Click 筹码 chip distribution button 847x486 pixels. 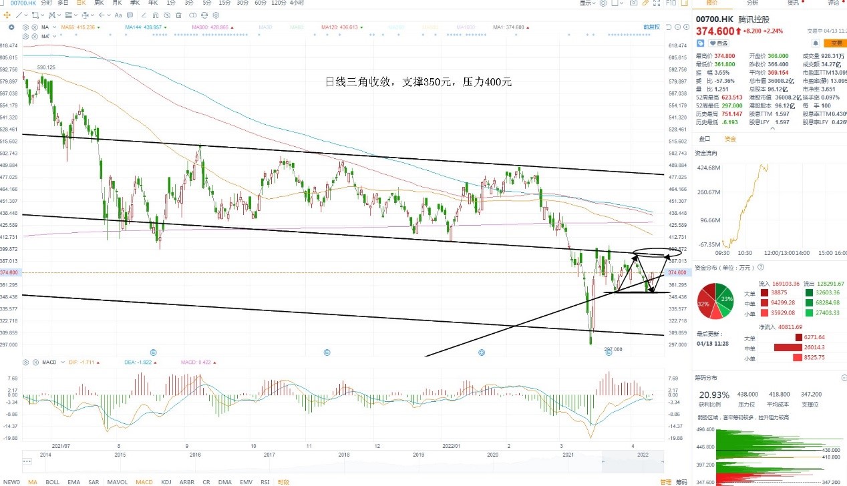click(x=681, y=481)
